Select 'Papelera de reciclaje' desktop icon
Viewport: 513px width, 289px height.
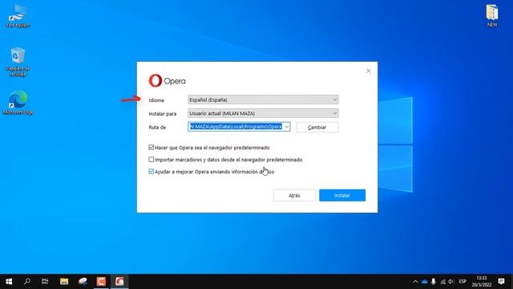(18, 62)
